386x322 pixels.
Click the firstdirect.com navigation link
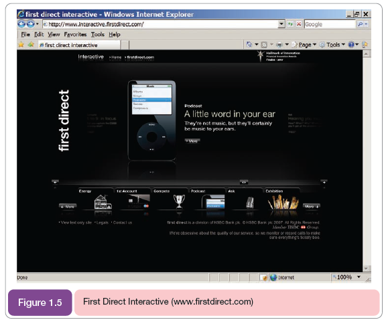(x=139, y=58)
